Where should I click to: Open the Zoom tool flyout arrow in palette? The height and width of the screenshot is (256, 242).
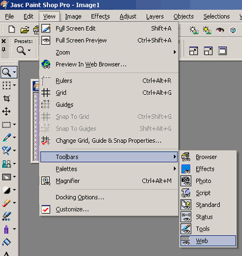(x=14, y=72)
